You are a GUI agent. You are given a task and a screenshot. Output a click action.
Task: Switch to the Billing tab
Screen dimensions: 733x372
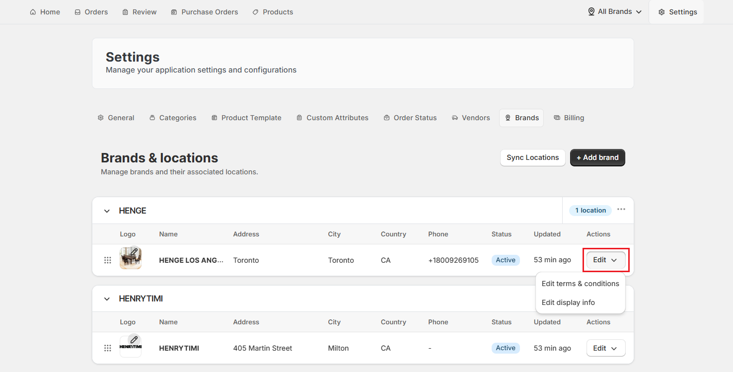pyautogui.click(x=569, y=118)
